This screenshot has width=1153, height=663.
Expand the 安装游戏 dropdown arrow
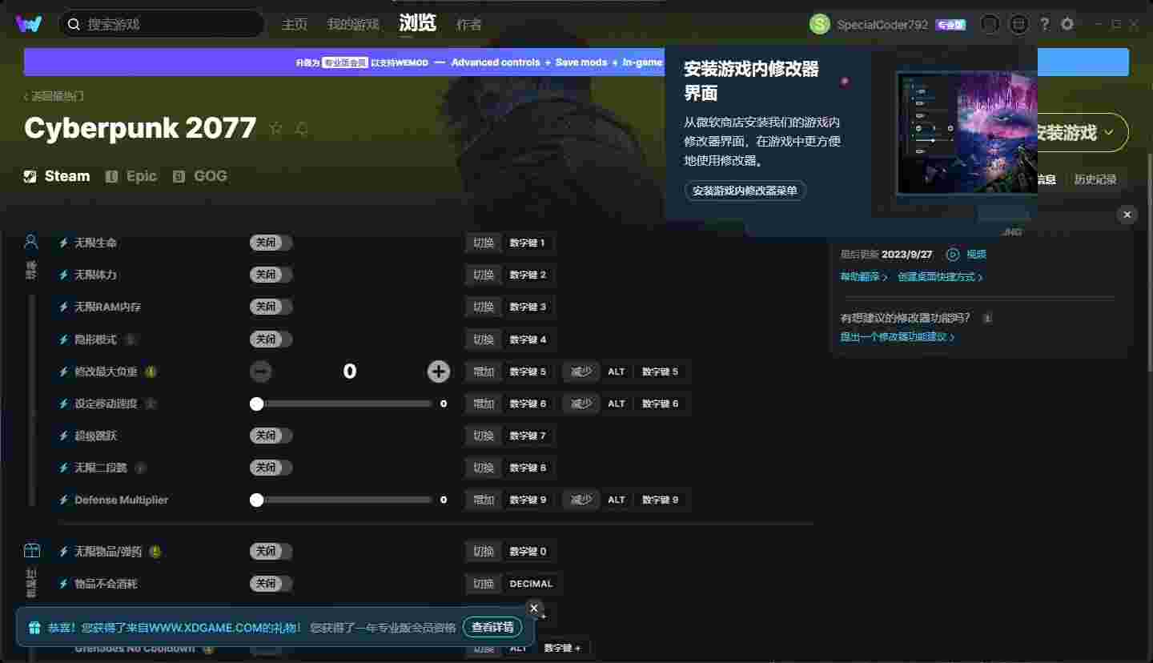(1109, 133)
